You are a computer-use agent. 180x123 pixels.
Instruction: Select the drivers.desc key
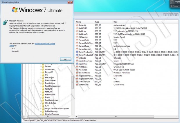click(x=50, y=69)
